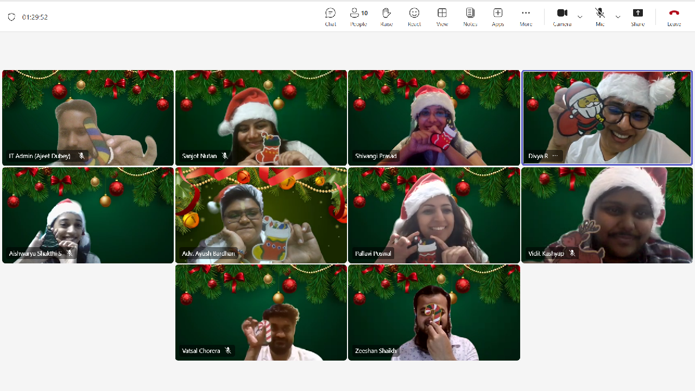Viewport: 695px width, 391px height.
Task: Leave the meeting
Action: click(674, 17)
